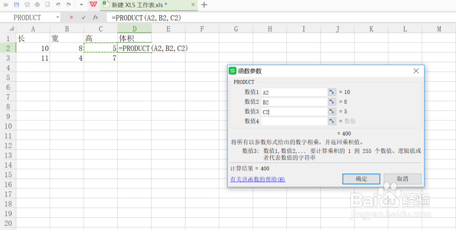Screen dimensions: 456x230
Task: Expand the quick access toolbar dropdown arrow
Action: tap(82, 5)
